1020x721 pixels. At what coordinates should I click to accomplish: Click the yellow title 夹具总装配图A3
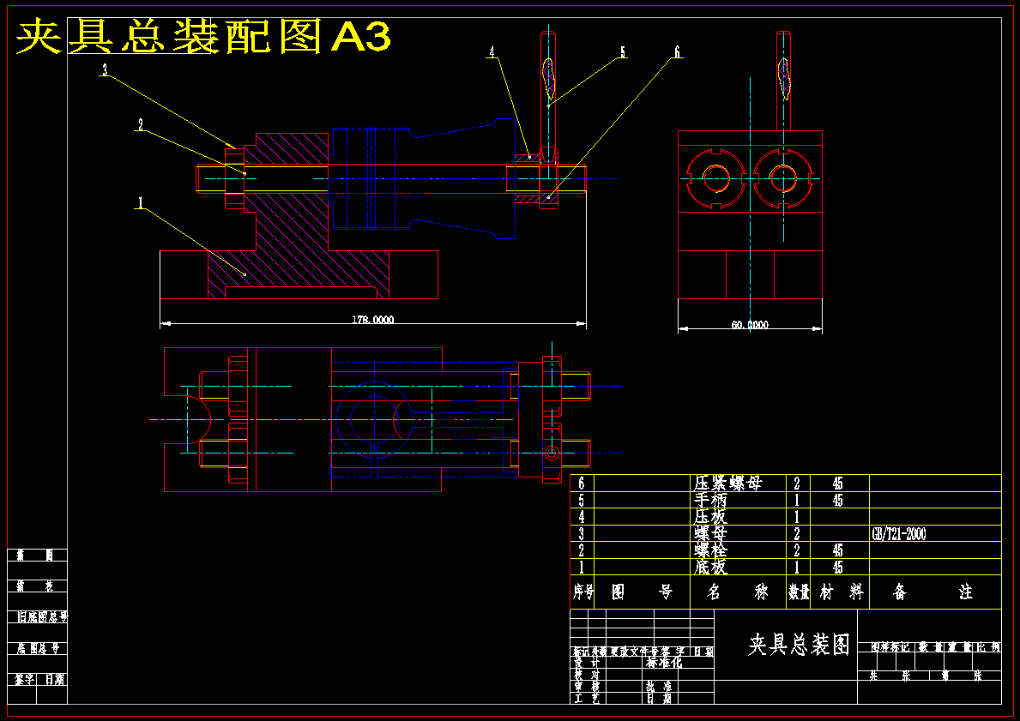203,36
